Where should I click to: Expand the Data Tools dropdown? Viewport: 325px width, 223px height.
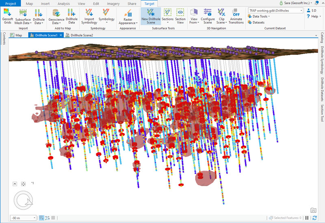(x=260, y=16)
